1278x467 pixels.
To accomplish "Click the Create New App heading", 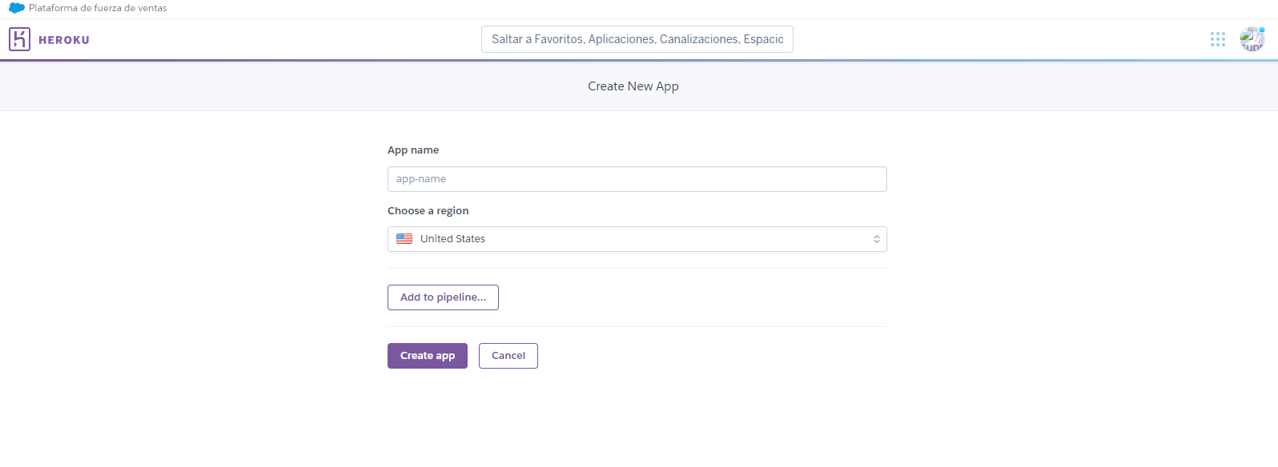I will pos(633,86).
